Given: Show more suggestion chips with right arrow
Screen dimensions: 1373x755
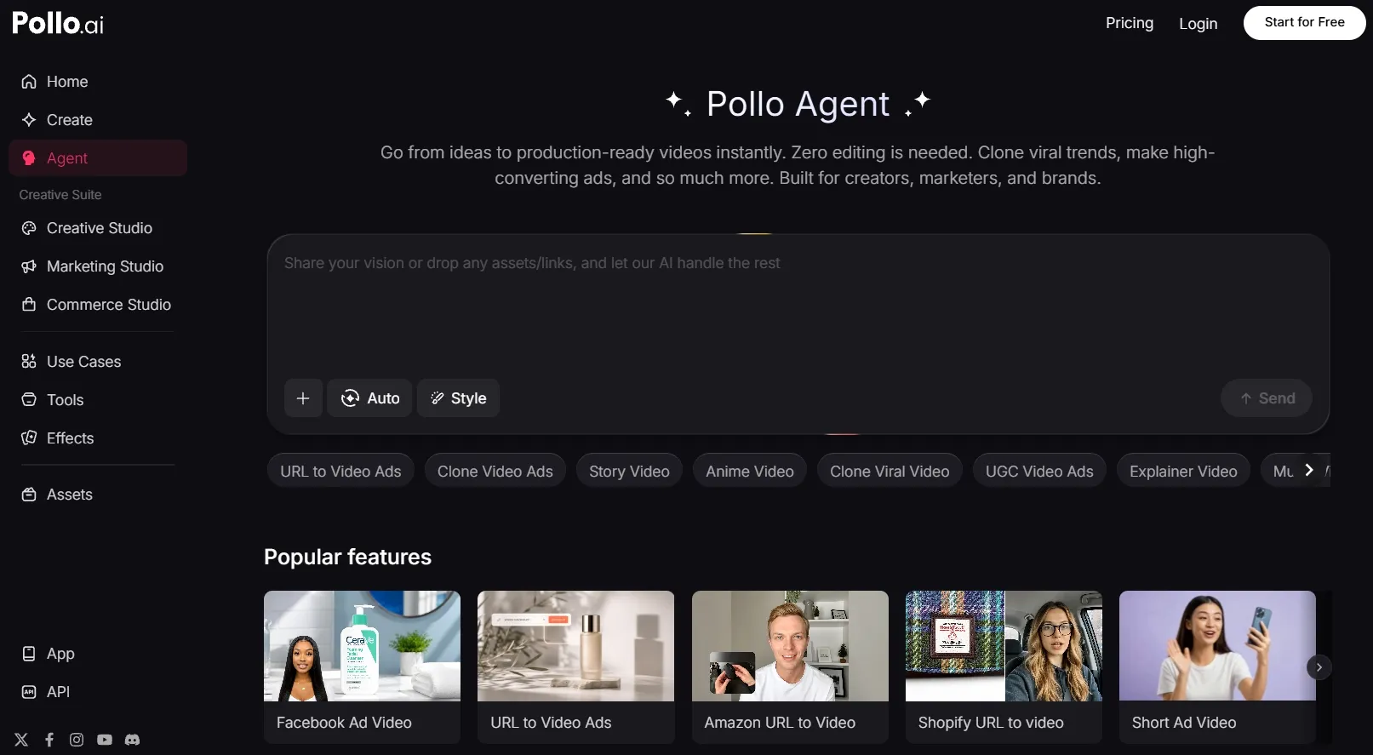Looking at the screenshot, I should [1309, 470].
